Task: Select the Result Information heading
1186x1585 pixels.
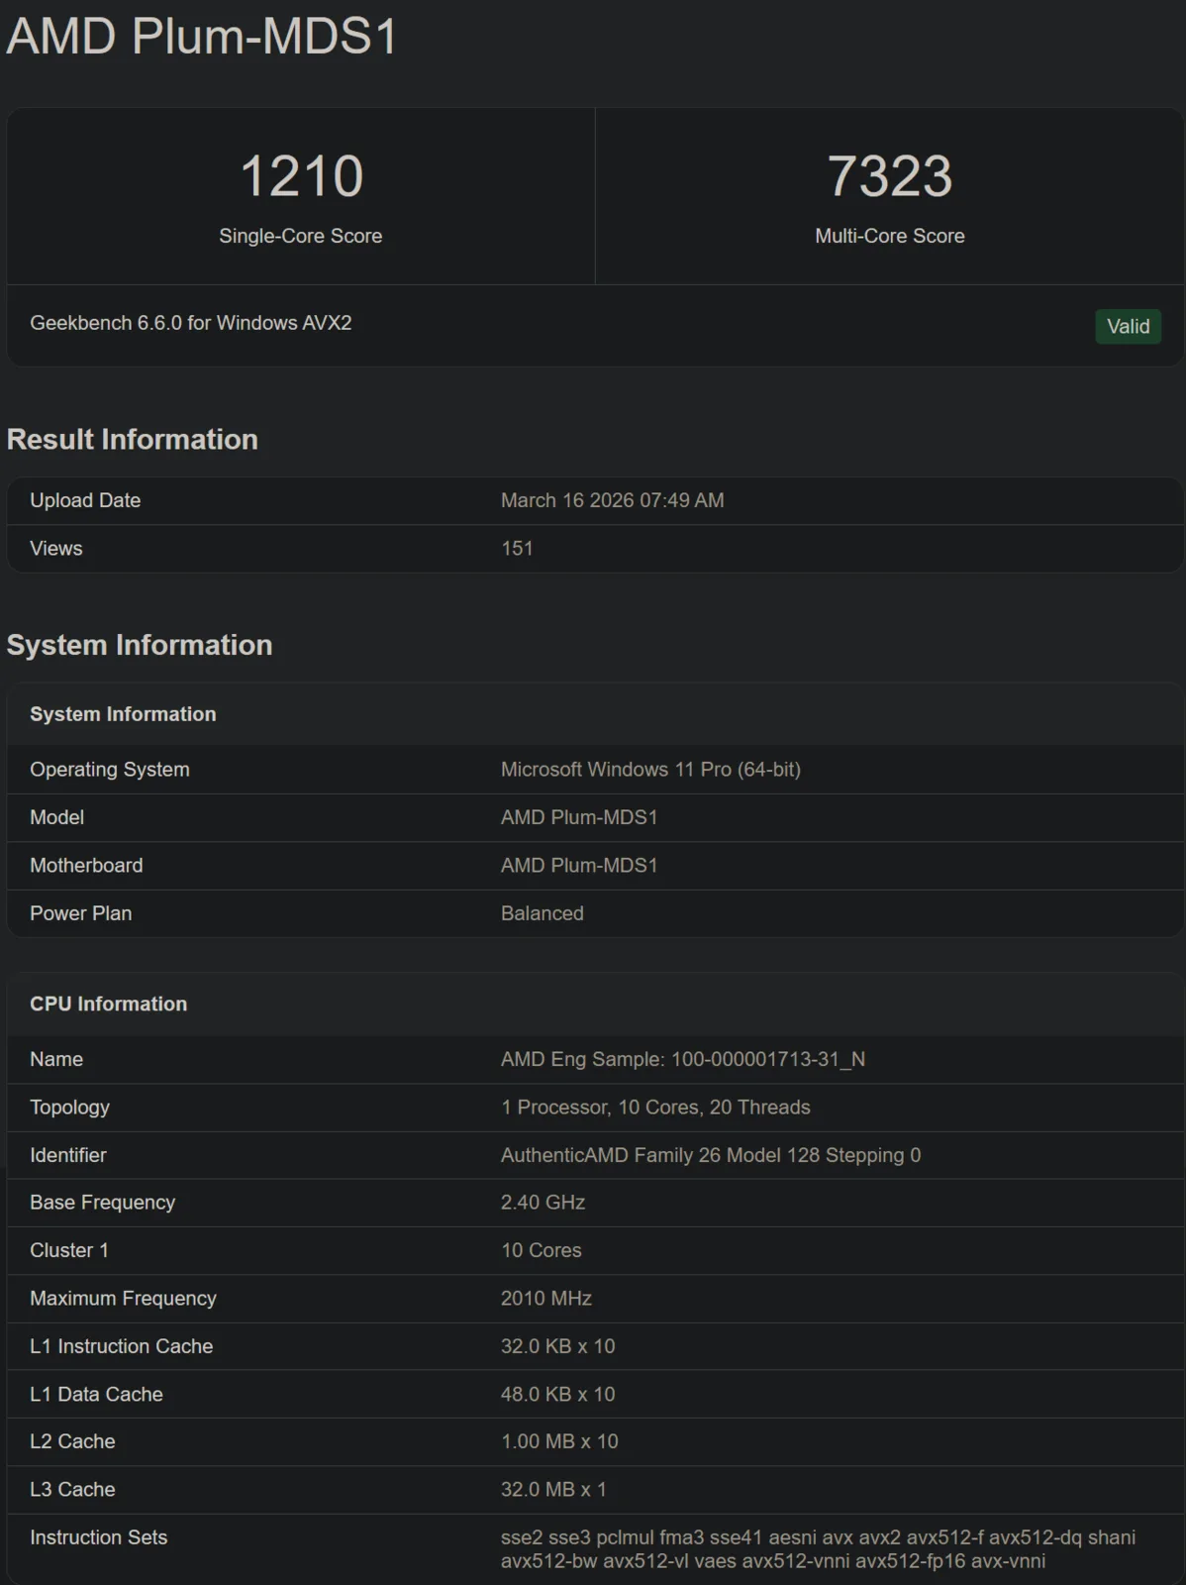Action: 132,440
